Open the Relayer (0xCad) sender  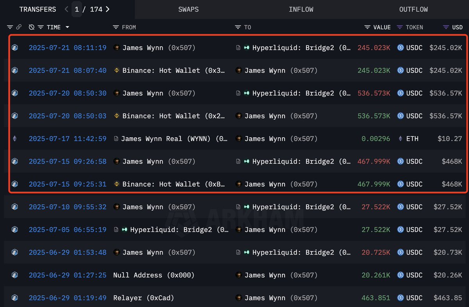point(143,298)
